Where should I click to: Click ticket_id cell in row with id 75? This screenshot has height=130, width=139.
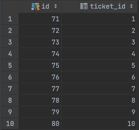click(99, 65)
